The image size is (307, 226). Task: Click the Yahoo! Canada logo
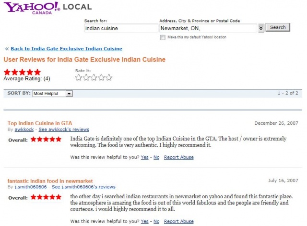tap(32, 8)
